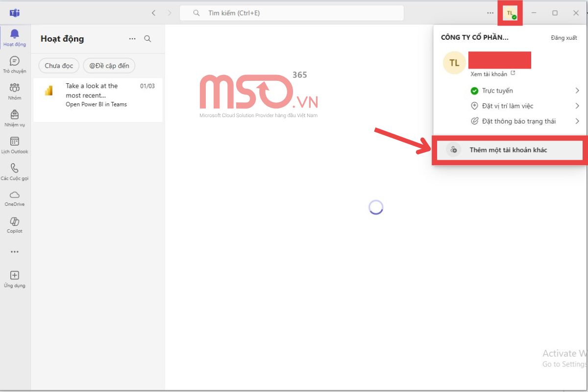Launch Copilot from sidebar
The width and height of the screenshot is (588, 392).
(15, 225)
